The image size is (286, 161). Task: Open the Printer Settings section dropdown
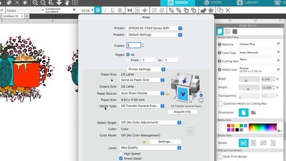146,69
